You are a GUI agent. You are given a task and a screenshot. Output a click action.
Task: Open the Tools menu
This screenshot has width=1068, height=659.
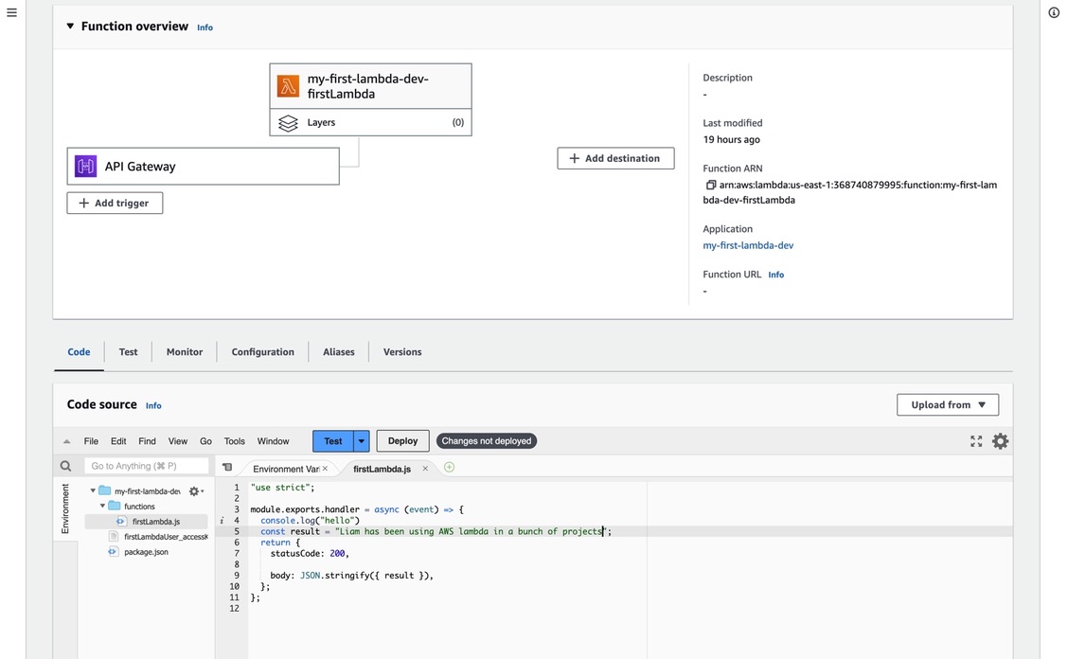(234, 441)
